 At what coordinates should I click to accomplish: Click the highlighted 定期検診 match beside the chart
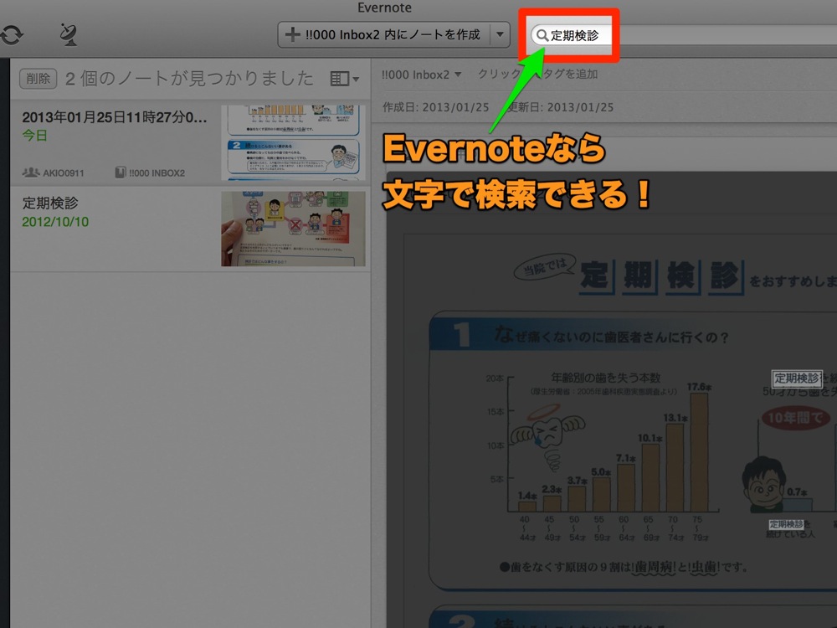797,378
